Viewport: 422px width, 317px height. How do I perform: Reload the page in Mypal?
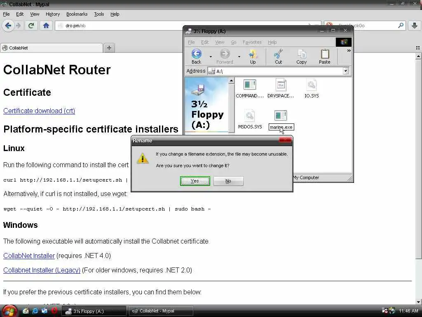[x=31, y=26]
